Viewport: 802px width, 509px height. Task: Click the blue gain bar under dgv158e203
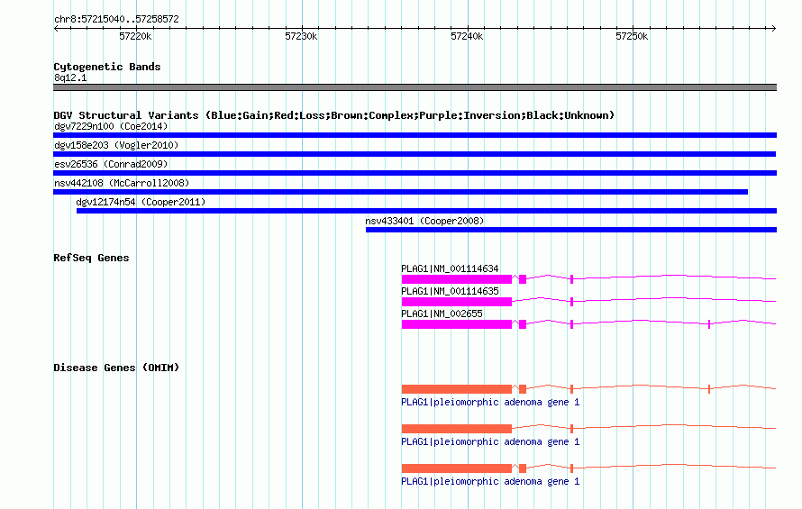click(415, 154)
